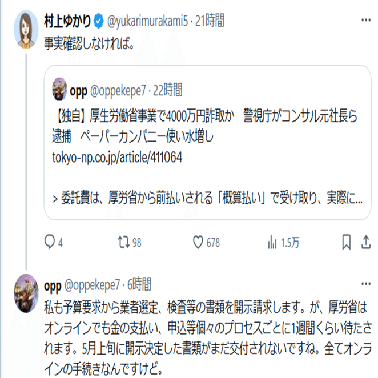This screenshot has height=378, width=378.
Task: Click the verified badge beside 村上ゆかり
Action: (x=99, y=21)
